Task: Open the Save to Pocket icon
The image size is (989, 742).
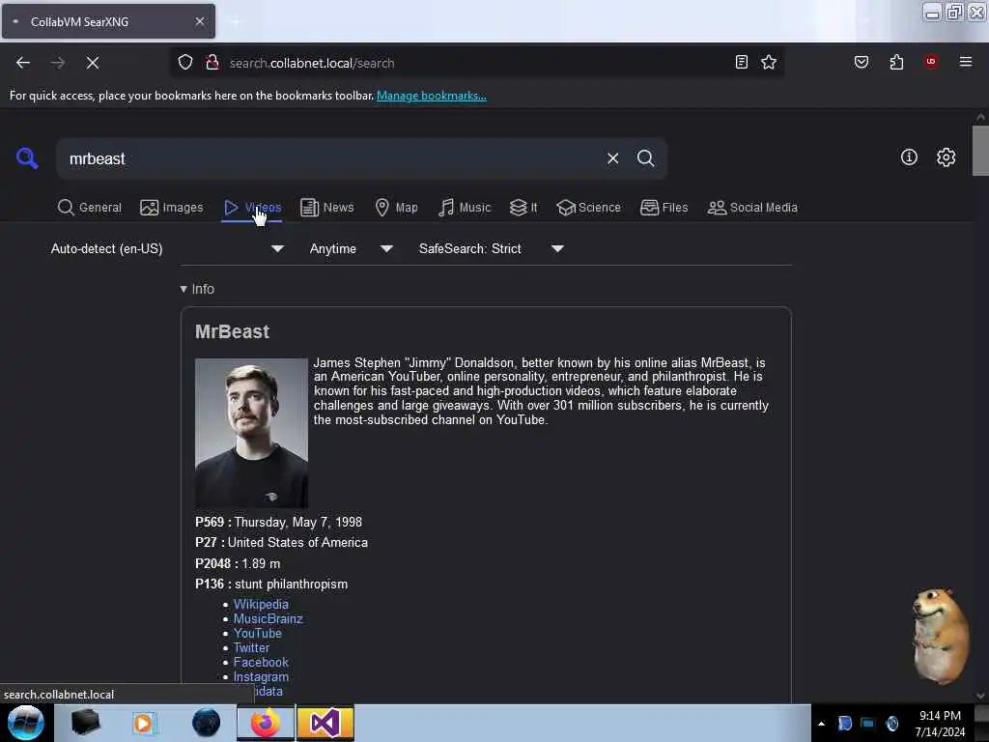Action: (x=862, y=62)
